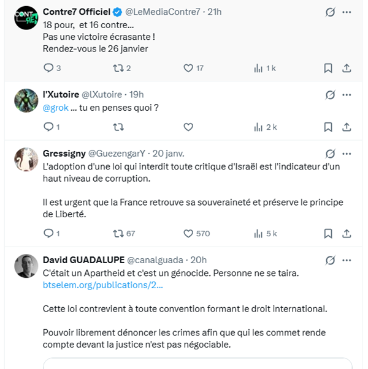Repost the Contre7 Officiel tweet
This screenshot has height=369, width=368.
(119, 68)
